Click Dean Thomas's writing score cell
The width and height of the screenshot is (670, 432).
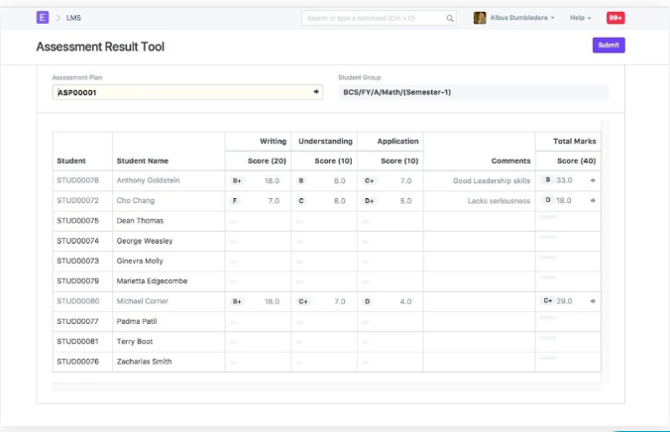click(258, 221)
